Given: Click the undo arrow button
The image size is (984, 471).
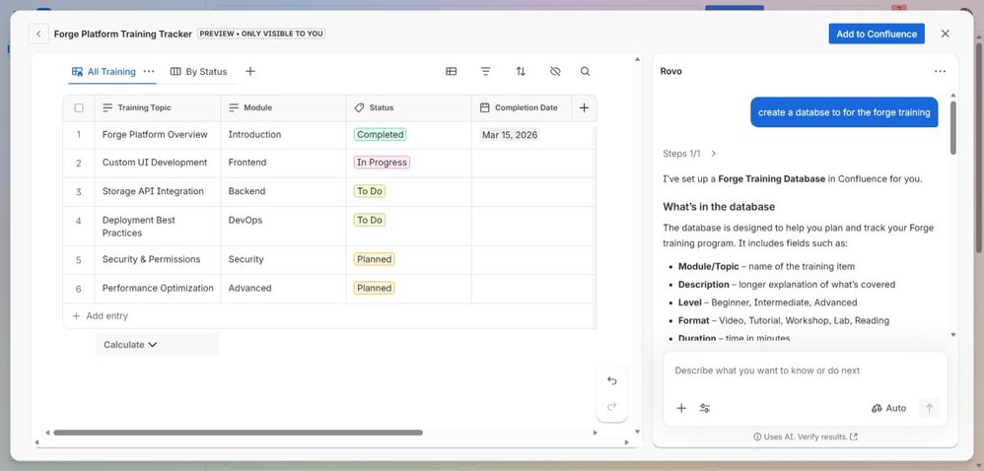Looking at the screenshot, I should pos(612,380).
